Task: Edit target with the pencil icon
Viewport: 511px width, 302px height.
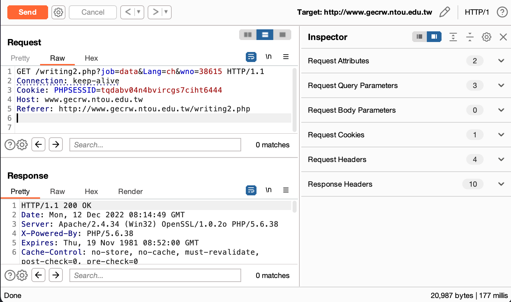Action: [445, 12]
